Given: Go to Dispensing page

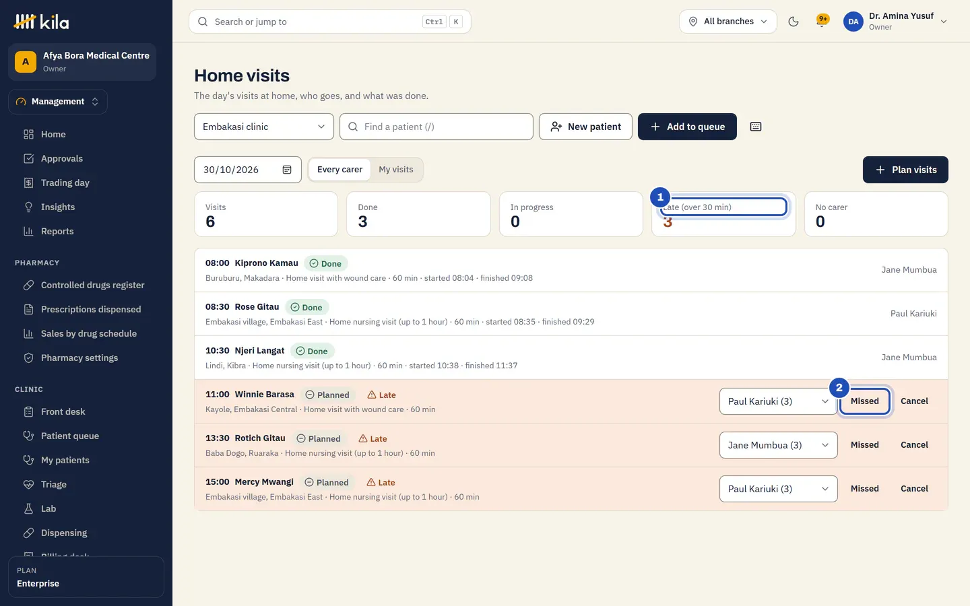Looking at the screenshot, I should pos(86,533).
